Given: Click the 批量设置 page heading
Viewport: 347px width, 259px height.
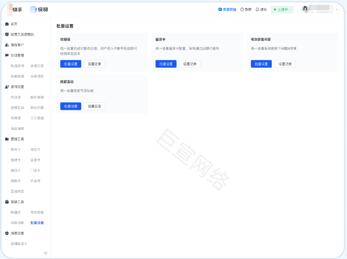Looking at the screenshot, I should [65, 26].
